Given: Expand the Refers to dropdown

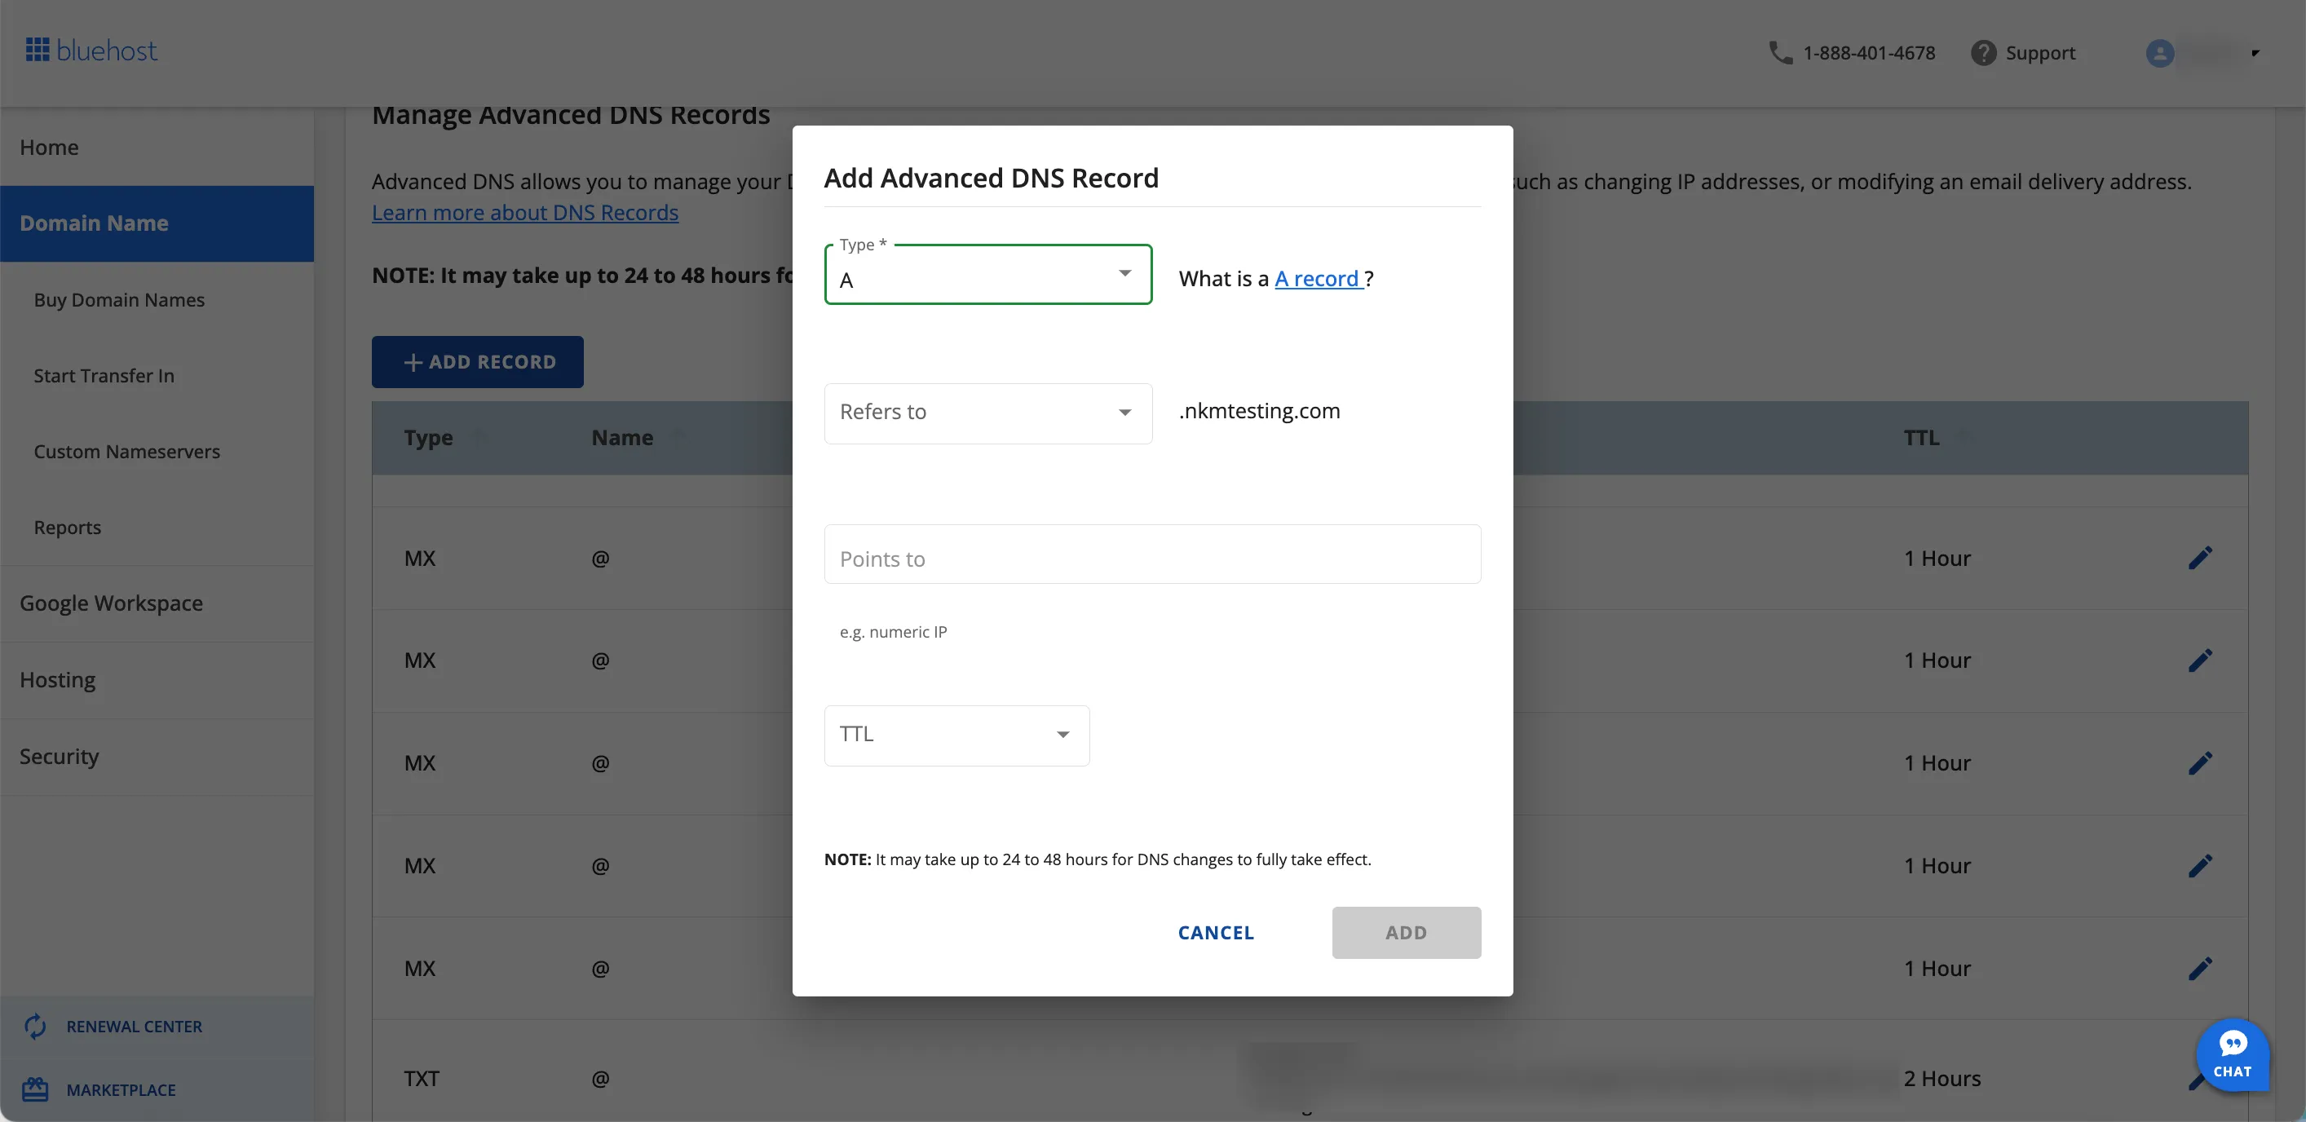Looking at the screenshot, I should click(987, 413).
